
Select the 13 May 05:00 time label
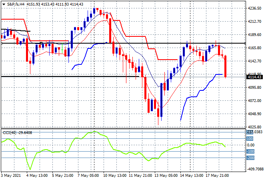click(167, 175)
